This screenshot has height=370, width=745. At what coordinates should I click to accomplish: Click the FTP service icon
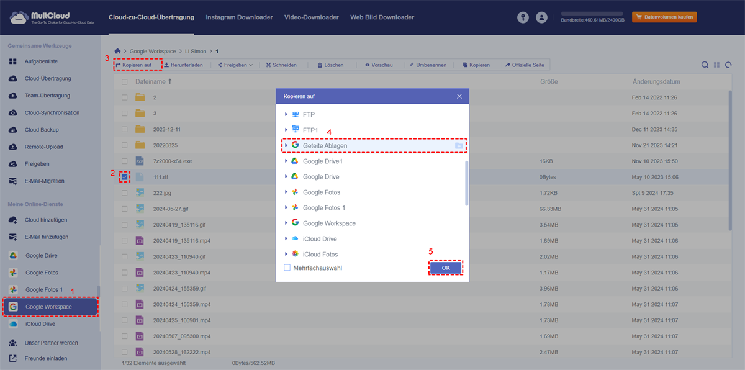296,114
